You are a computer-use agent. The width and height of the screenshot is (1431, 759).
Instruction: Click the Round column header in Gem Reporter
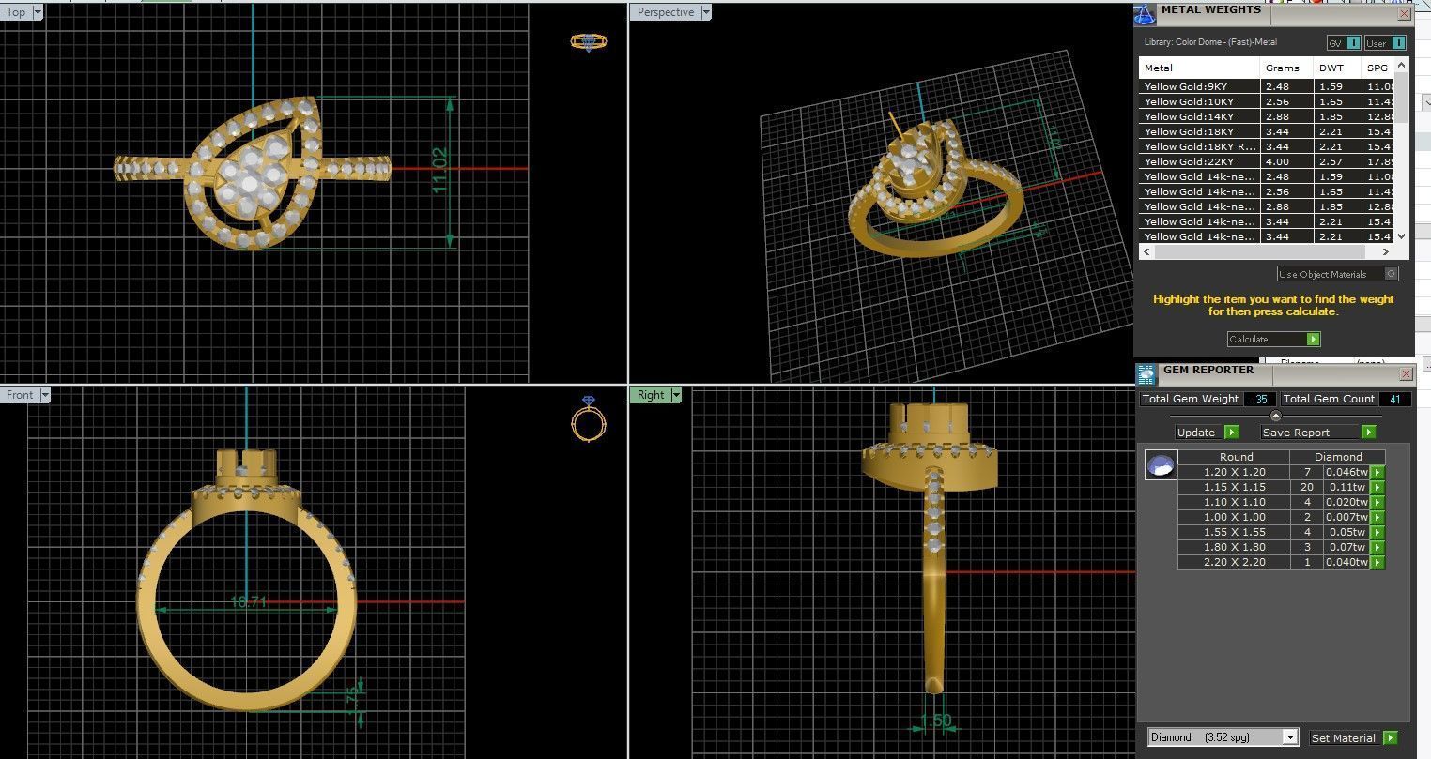pyautogui.click(x=1236, y=457)
